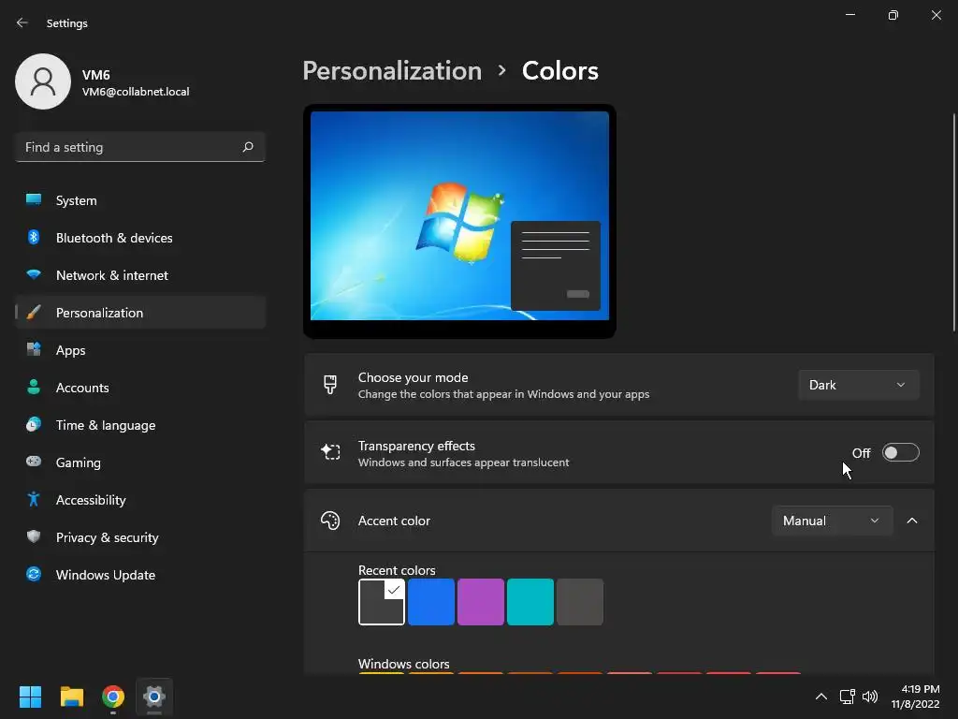Viewport: 958px width, 719px height.
Task: Click the volume speaker tray icon
Action: point(869,697)
